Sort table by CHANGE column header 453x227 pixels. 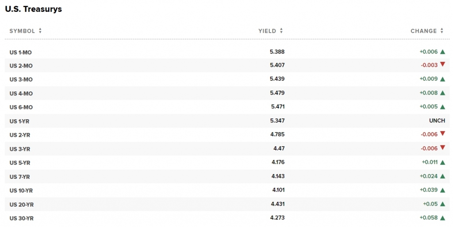click(423, 31)
